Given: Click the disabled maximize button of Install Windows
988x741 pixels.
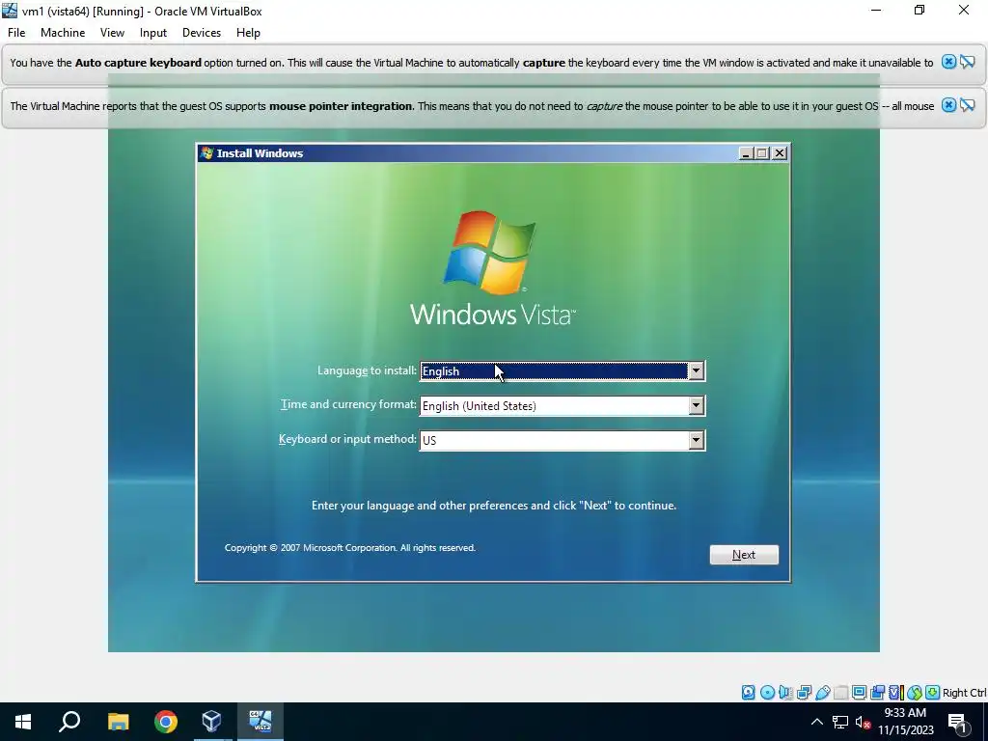Looking at the screenshot, I should [x=762, y=153].
